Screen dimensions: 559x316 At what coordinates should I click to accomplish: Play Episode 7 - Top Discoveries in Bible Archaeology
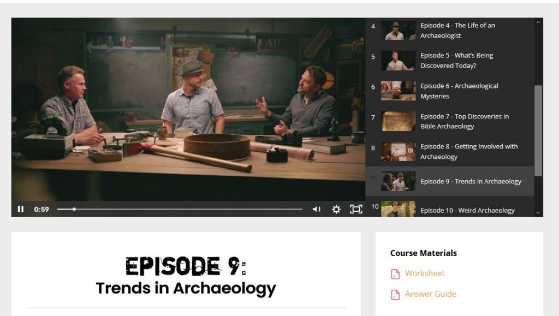point(464,121)
